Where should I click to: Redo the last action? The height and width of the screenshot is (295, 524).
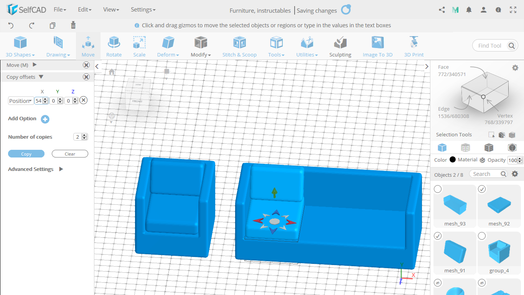click(x=32, y=25)
